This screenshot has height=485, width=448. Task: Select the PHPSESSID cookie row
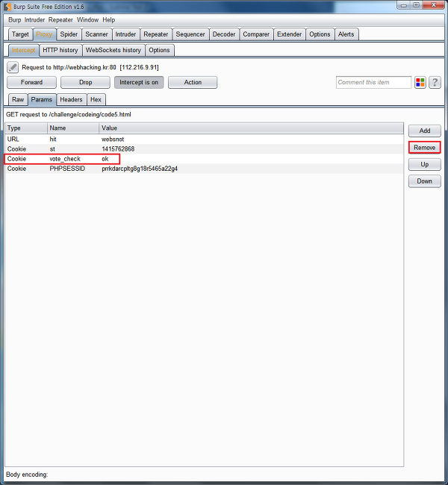(204, 169)
